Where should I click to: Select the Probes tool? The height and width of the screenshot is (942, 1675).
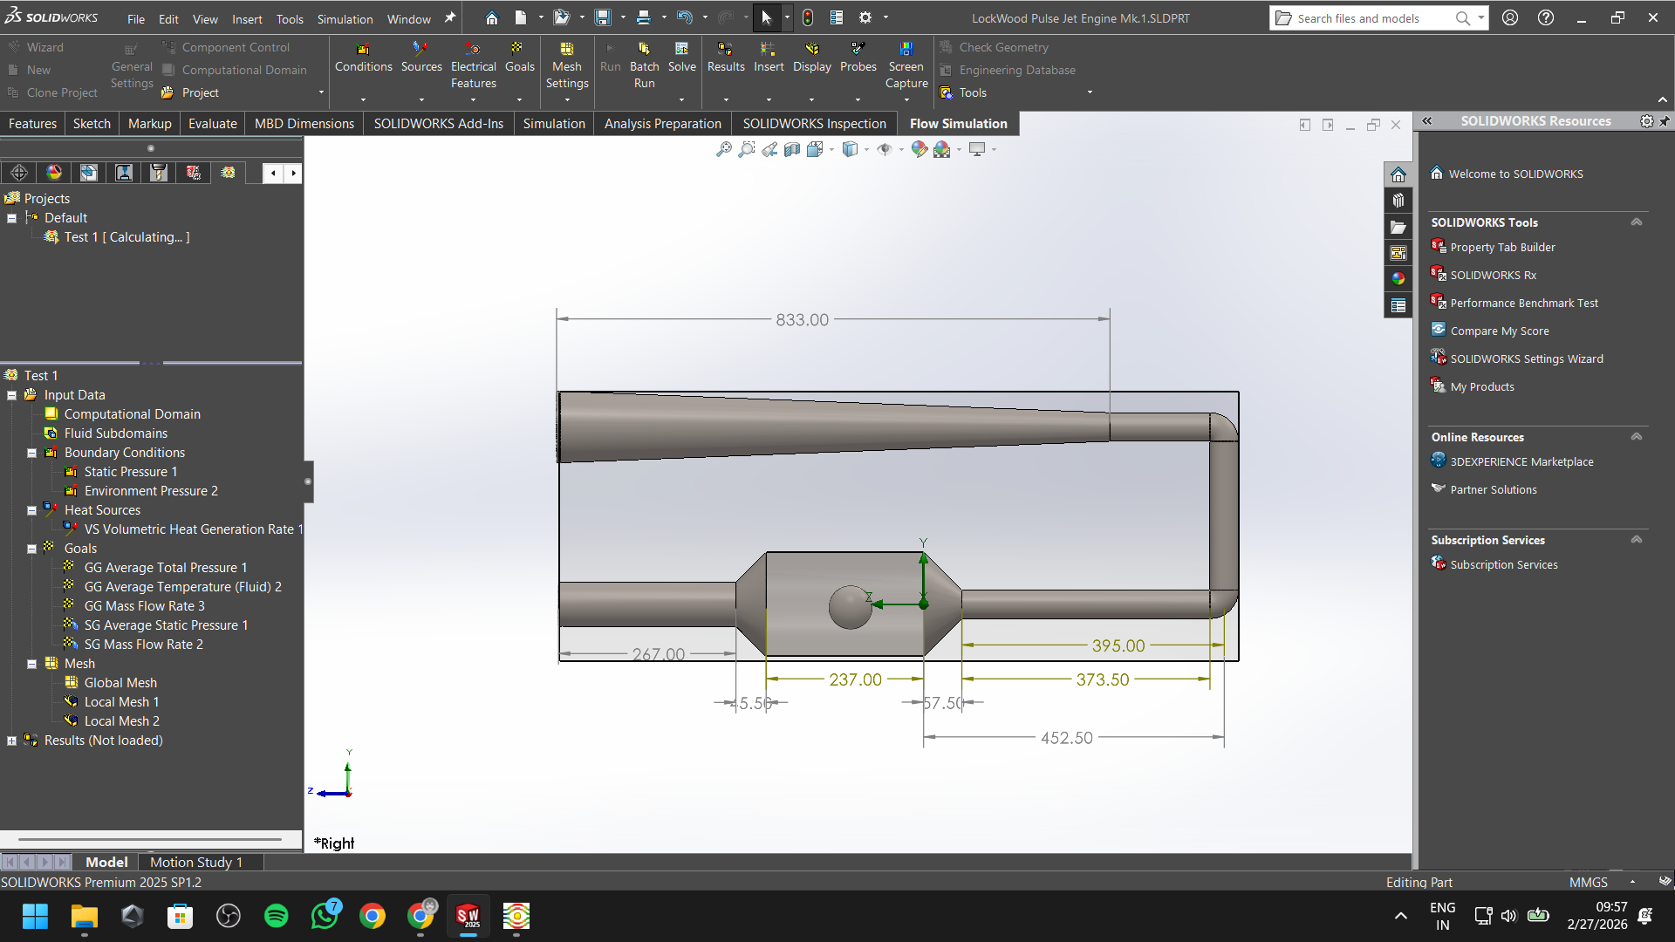pyautogui.click(x=858, y=58)
